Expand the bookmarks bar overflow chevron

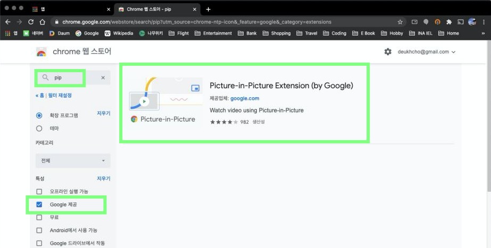pos(483,33)
